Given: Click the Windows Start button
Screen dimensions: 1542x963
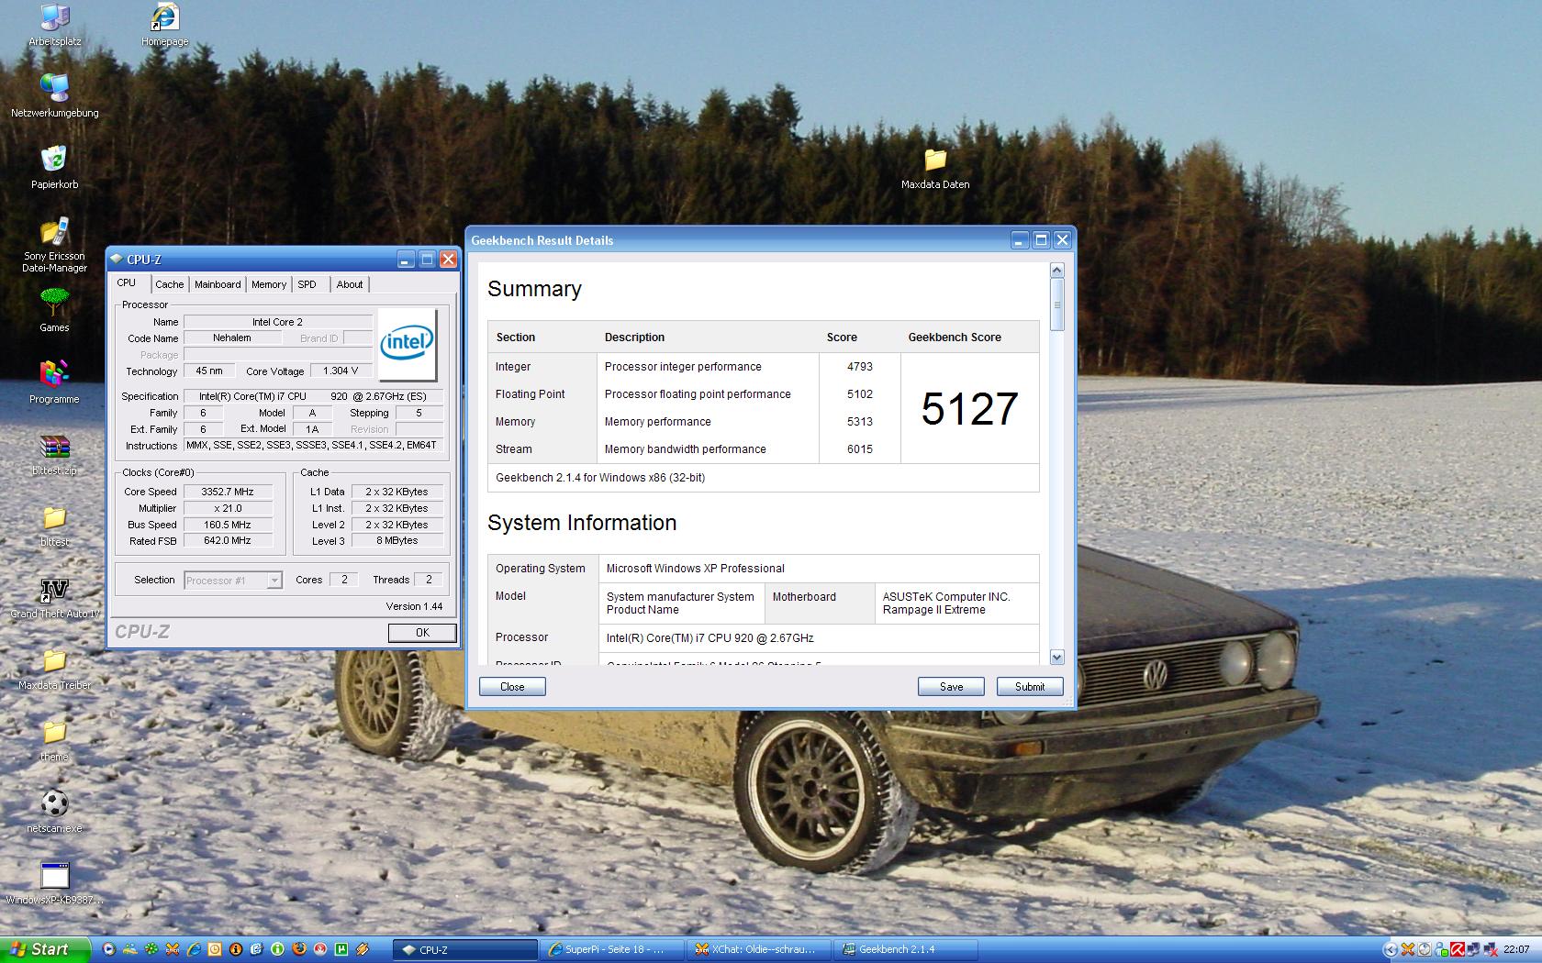Looking at the screenshot, I should pyautogui.click(x=41, y=949).
